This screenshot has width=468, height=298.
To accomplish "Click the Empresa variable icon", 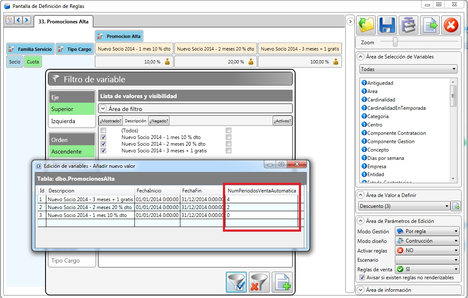I will pos(364,166).
